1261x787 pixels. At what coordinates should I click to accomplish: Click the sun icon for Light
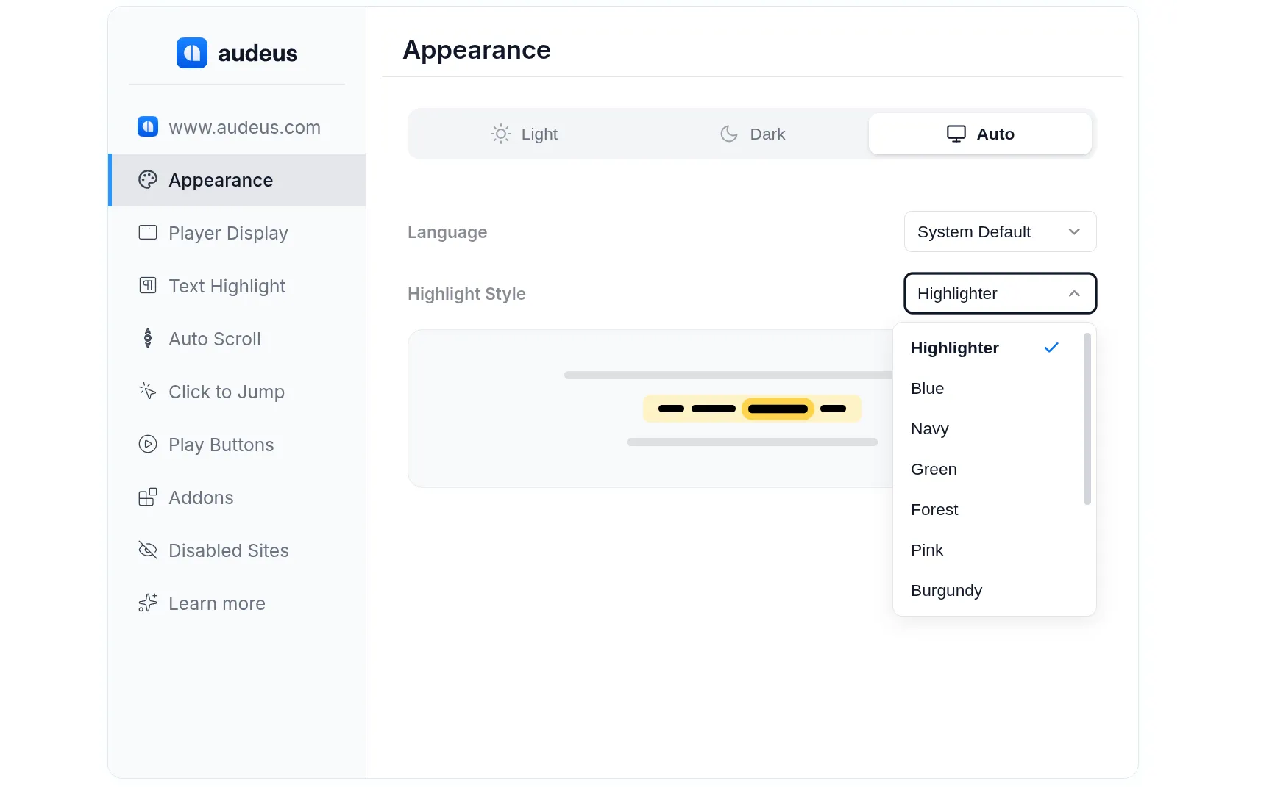point(501,134)
